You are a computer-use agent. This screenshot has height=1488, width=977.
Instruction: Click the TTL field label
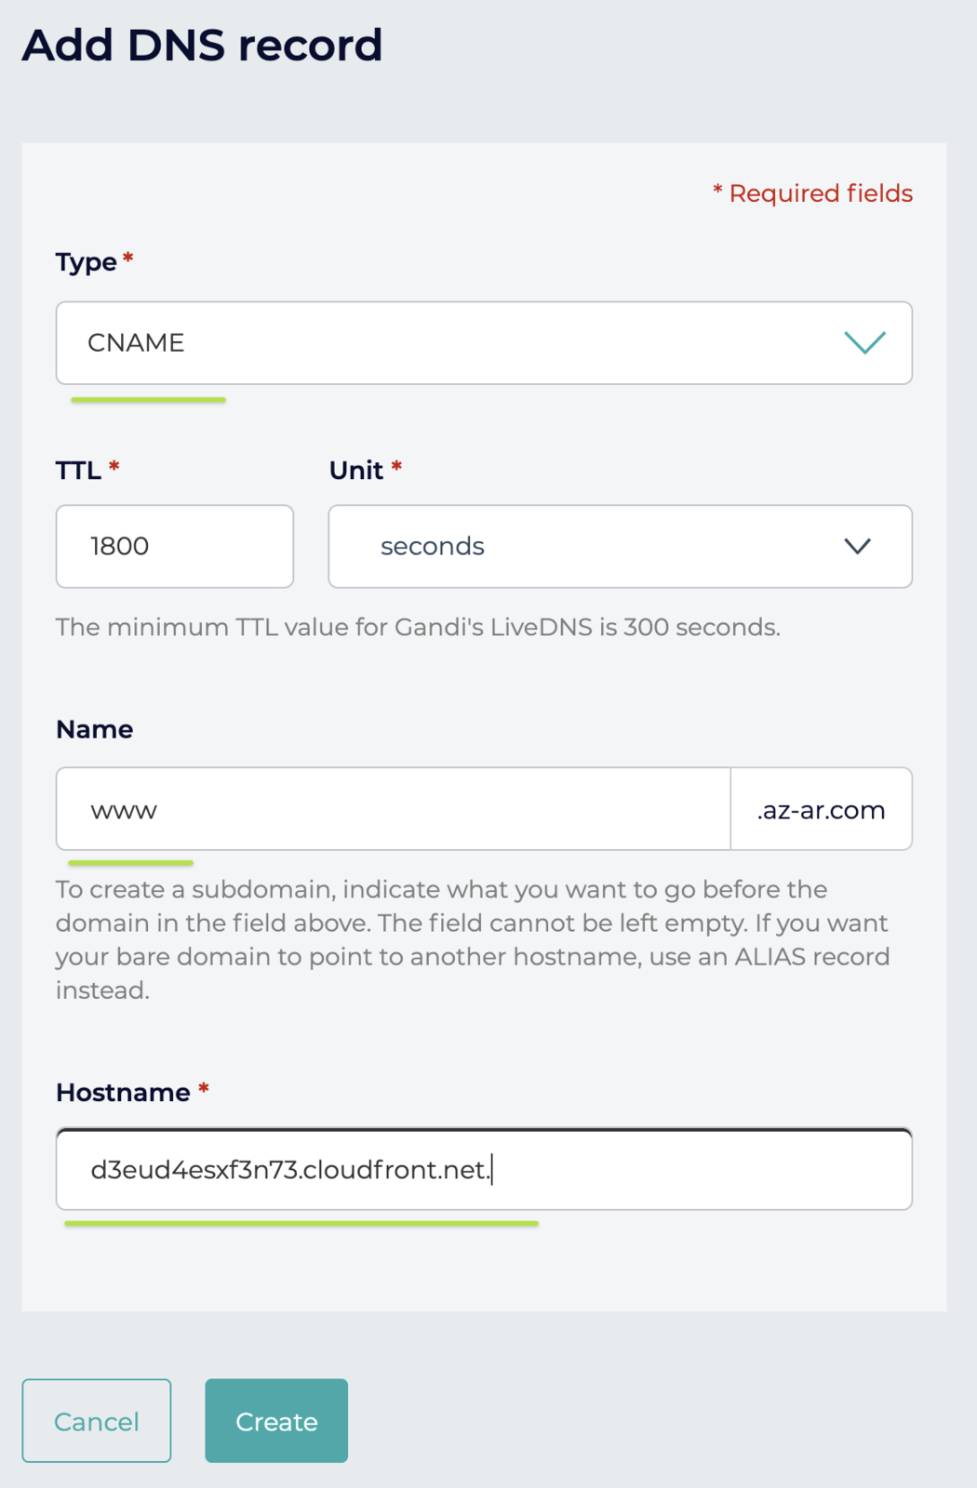[x=78, y=470]
